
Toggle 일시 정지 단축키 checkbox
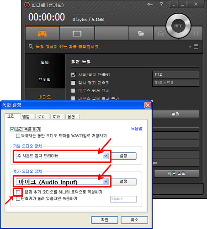73,83
